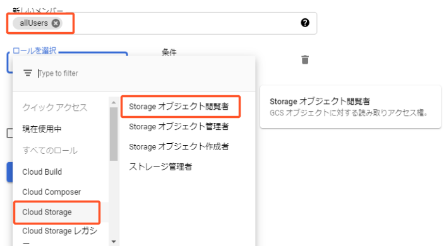
Task: Toggle the partially hidden checkbox at left
Action: (9, 133)
